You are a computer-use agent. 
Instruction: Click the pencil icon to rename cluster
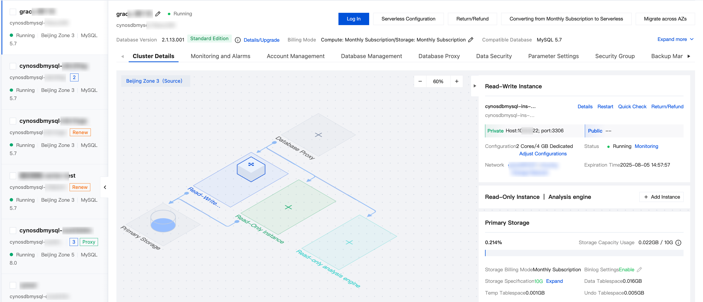[158, 14]
